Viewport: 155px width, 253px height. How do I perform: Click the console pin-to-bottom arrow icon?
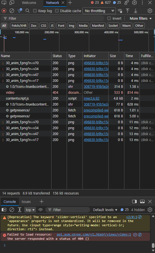click(20, 210)
